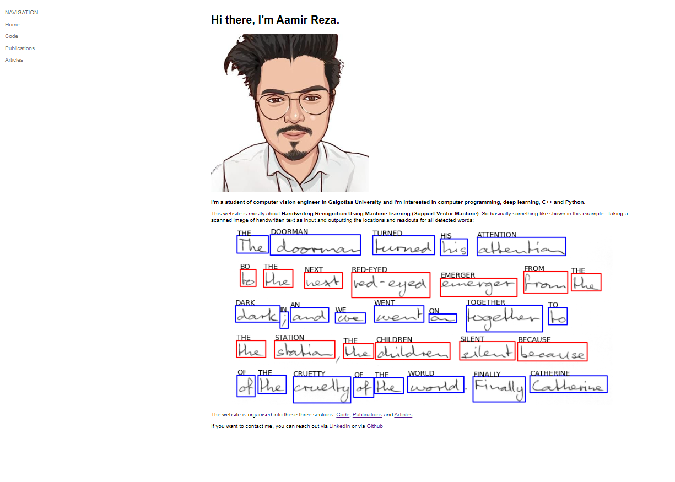Pick the handwritten "cruelty" blue box

tap(322, 389)
